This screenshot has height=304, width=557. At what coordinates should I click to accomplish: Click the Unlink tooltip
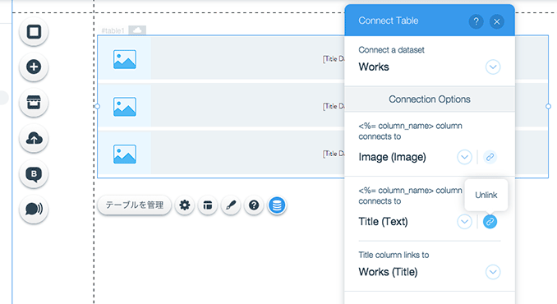(x=486, y=195)
